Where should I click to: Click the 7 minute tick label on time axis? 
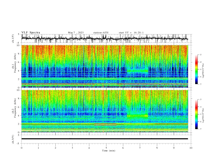coord(140,148)
